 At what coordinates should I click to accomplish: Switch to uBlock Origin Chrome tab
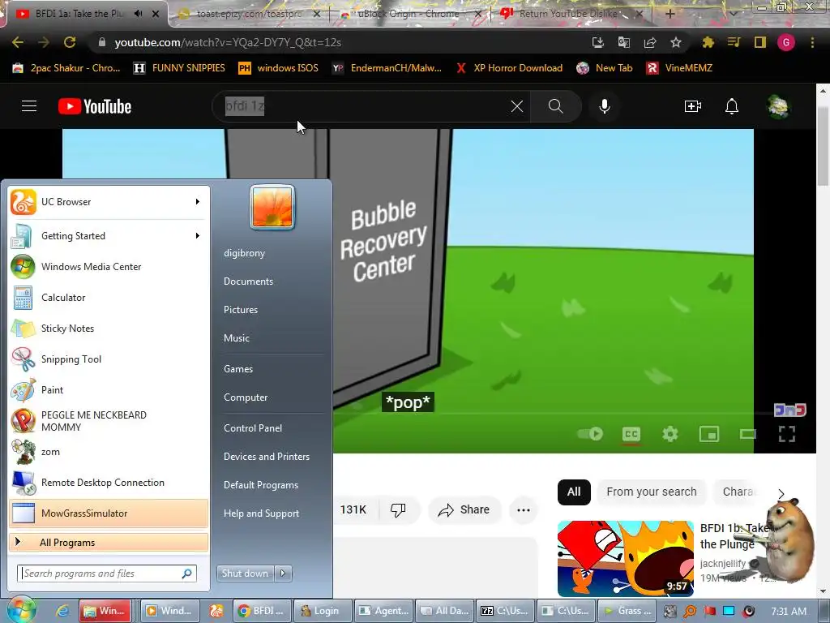click(x=410, y=14)
